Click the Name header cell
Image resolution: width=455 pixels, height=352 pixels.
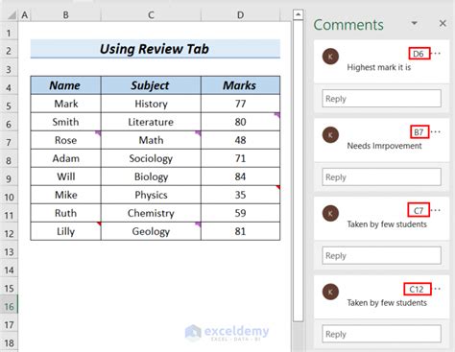tap(65, 85)
